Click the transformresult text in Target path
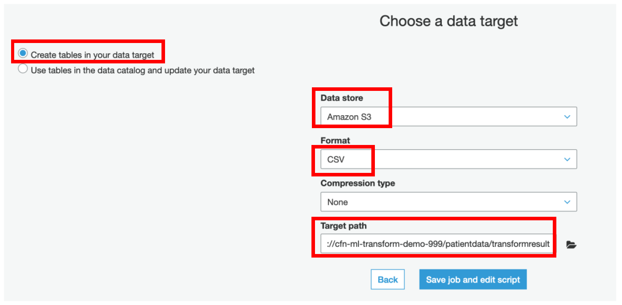The width and height of the screenshot is (622, 305). point(522,244)
